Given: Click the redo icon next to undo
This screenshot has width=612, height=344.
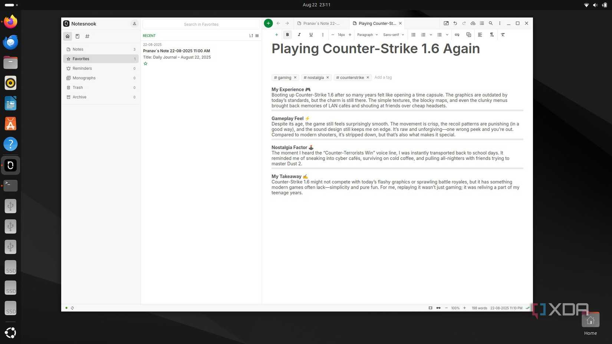Looking at the screenshot, I should pyautogui.click(x=464, y=23).
